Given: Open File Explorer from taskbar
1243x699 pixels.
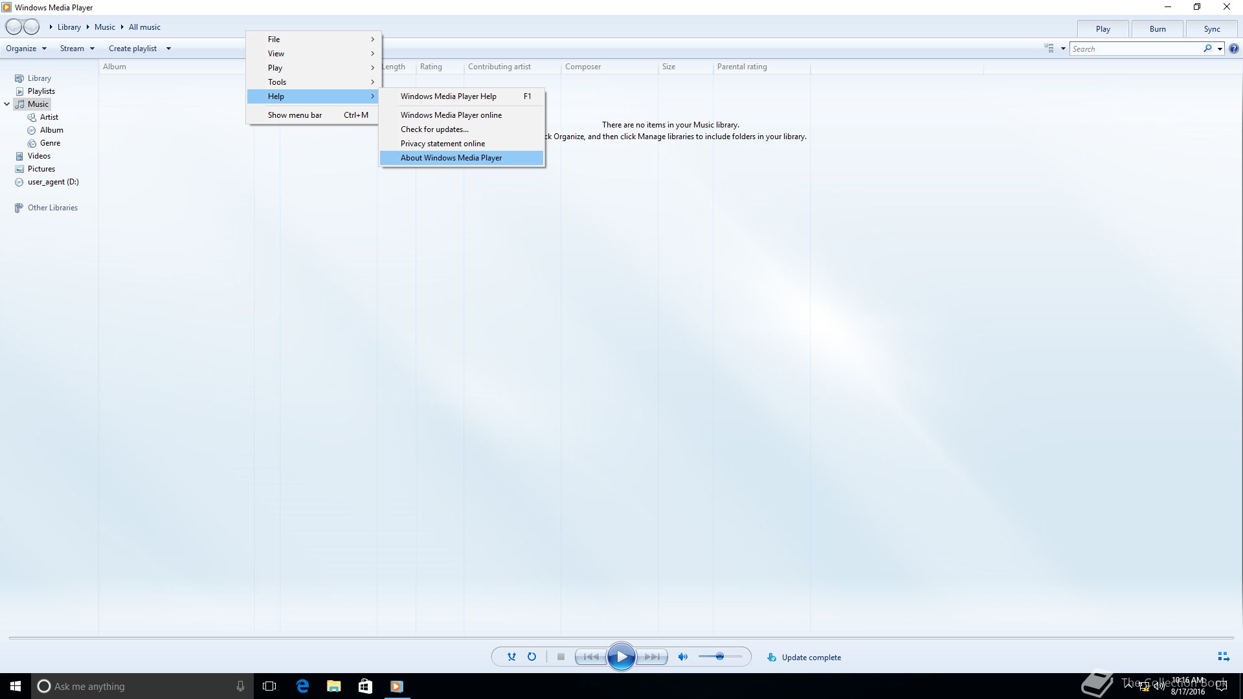Looking at the screenshot, I should click(333, 686).
